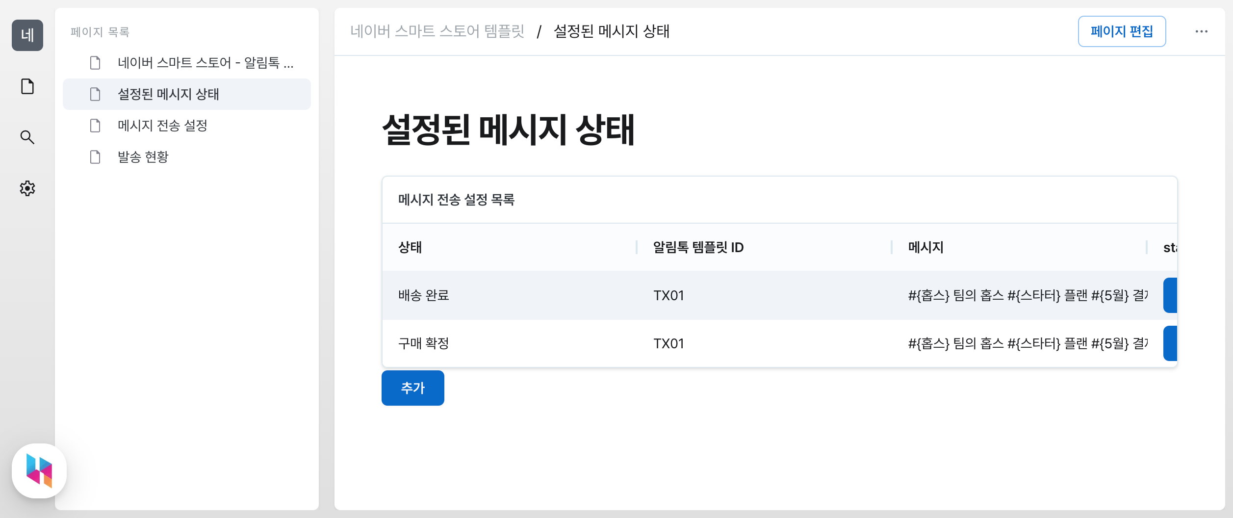Open the 발송 현황 page
This screenshot has height=518, width=1233.
click(187, 157)
